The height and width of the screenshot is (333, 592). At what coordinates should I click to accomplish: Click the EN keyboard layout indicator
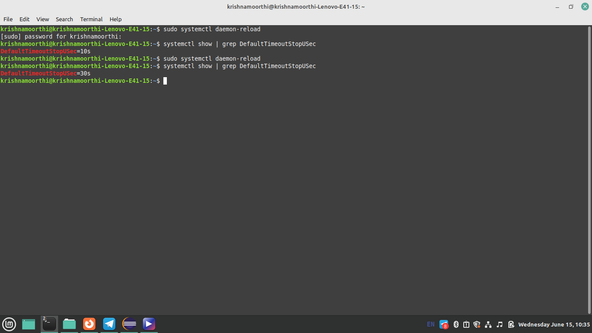(x=431, y=324)
